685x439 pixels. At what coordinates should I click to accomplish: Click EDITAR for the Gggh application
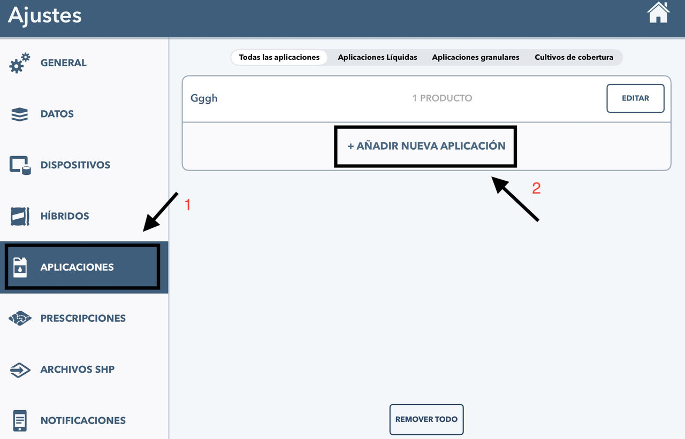click(x=635, y=98)
